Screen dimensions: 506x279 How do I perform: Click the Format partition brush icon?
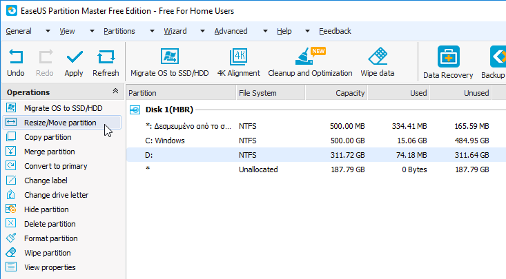tap(11, 238)
